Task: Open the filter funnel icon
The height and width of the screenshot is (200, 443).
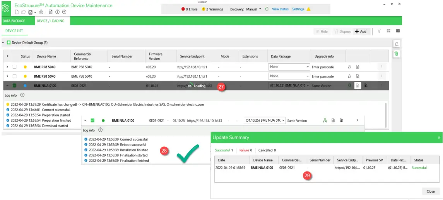Action: [x=379, y=31]
